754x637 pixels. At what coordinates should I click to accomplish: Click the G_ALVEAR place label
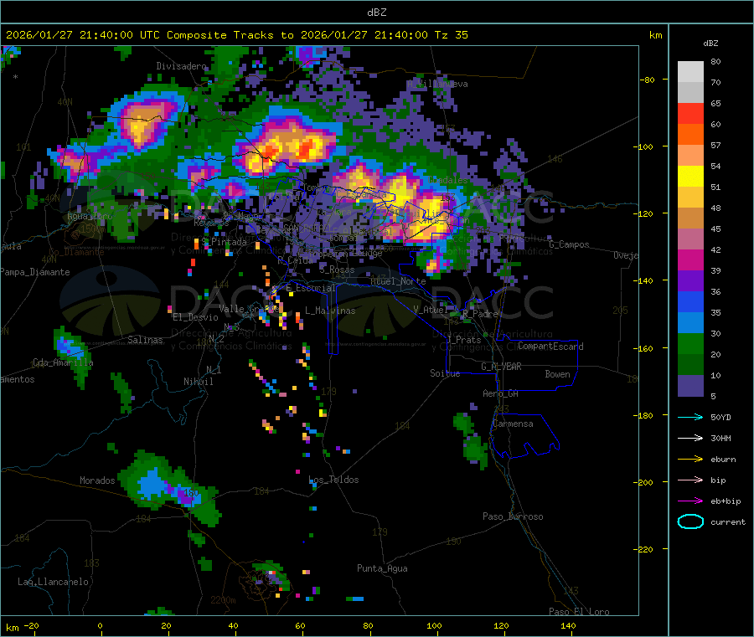point(501,367)
